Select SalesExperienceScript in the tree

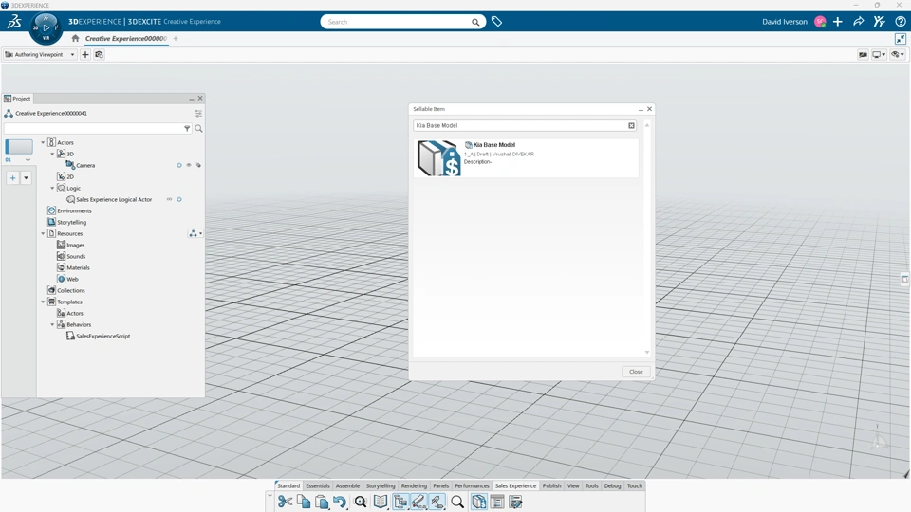pos(102,336)
